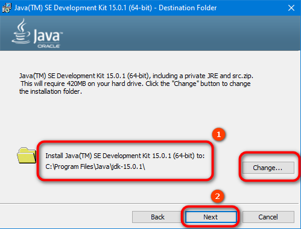
Task: Click the Java Oracle logo in the banner
Action: coord(37,33)
